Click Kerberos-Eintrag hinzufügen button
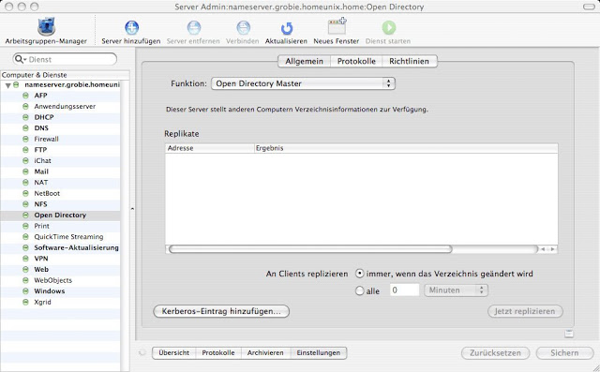 click(221, 311)
